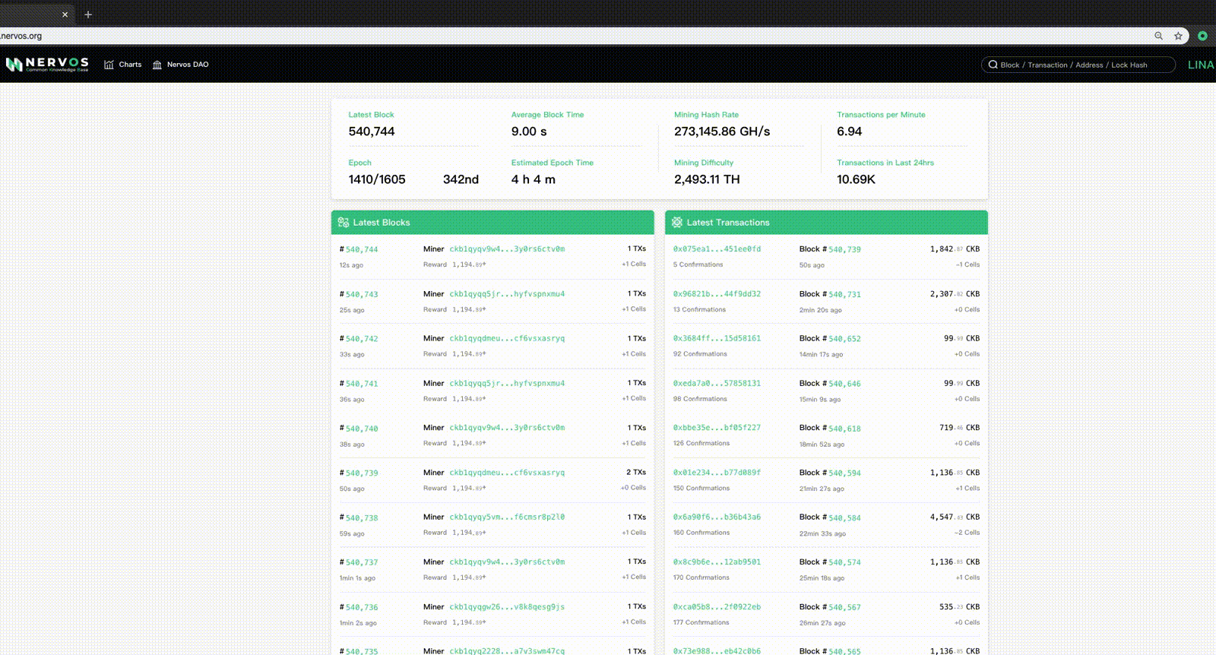Open Block # 540,731 in transactions
The width and height of the screenshot is (1216, 655).
pos(844,294)
